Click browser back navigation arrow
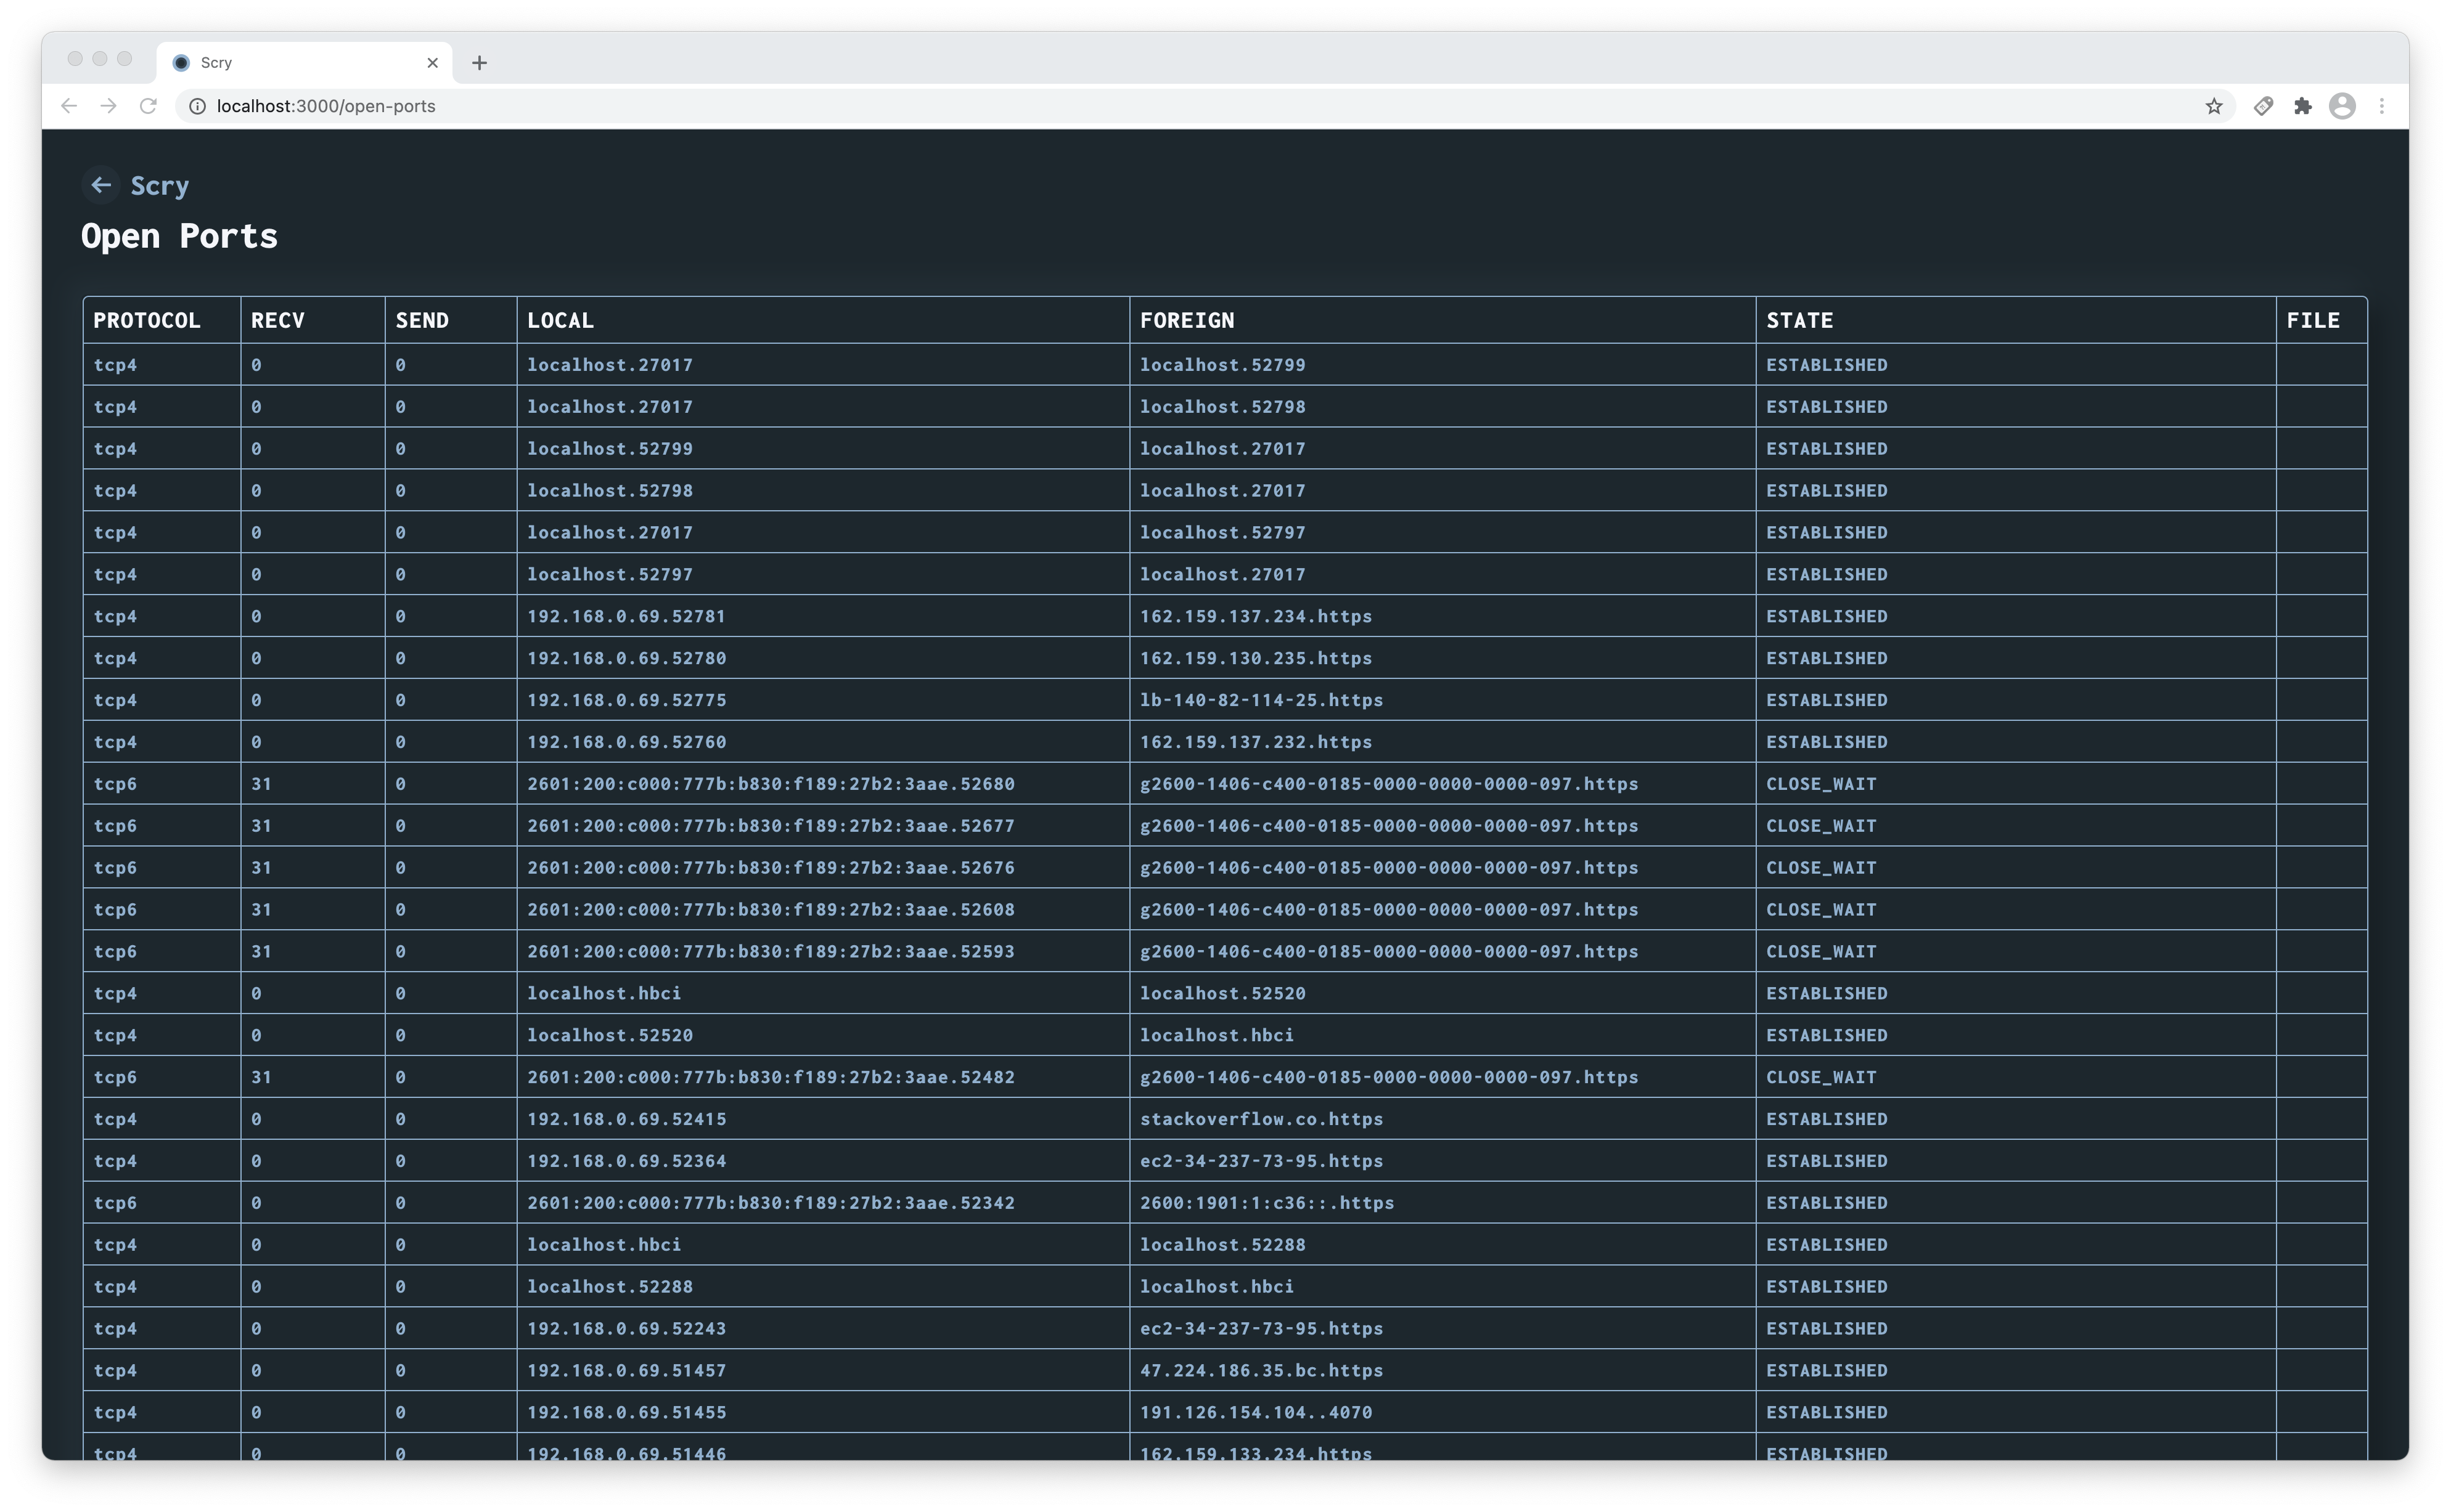This screenshot has width=2451, height=1512. [69, 106]
